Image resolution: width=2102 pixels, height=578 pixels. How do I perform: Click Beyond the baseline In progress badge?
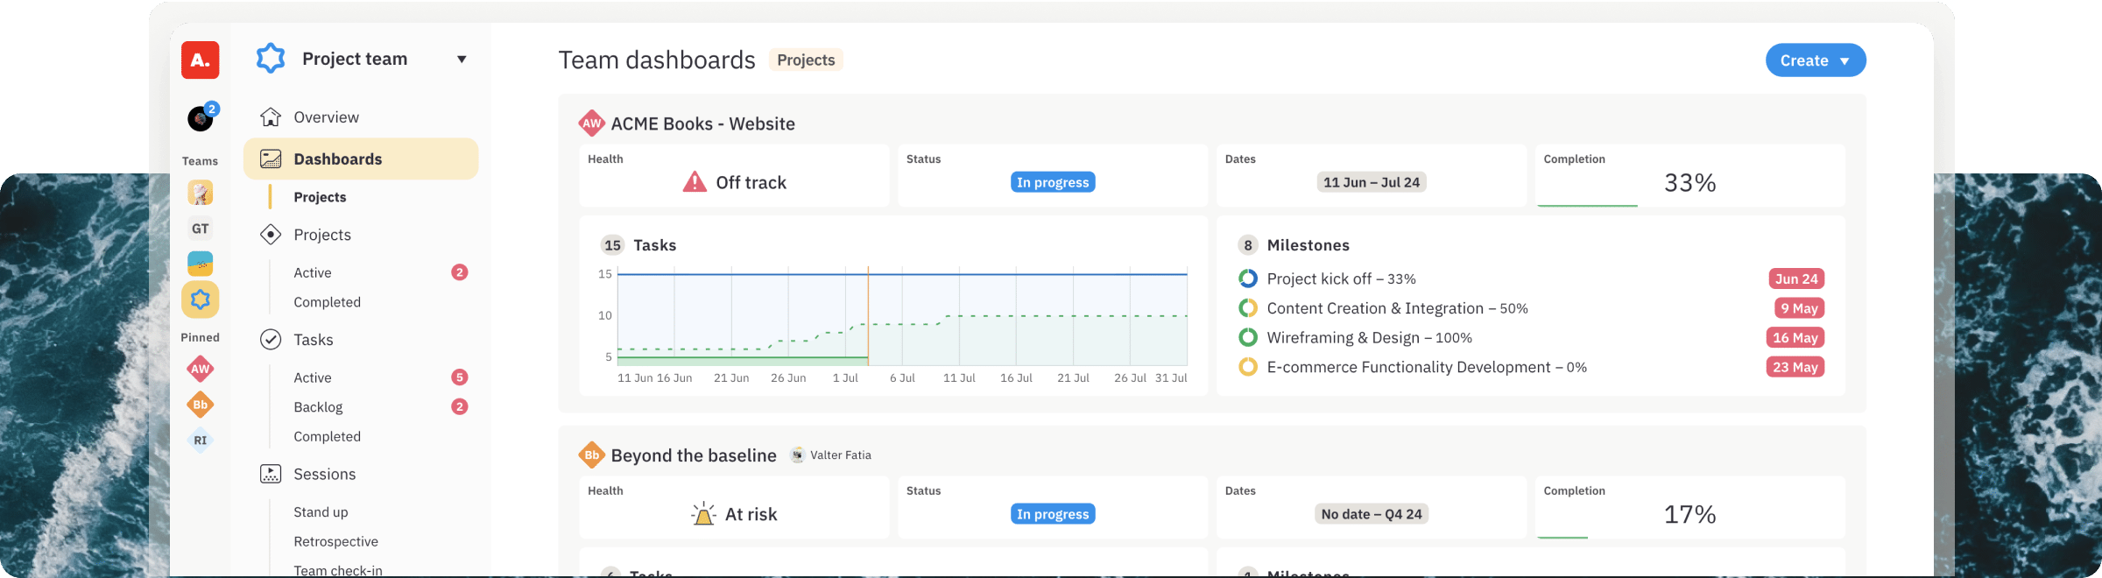pyautogui.click(x=1053, y=514)
